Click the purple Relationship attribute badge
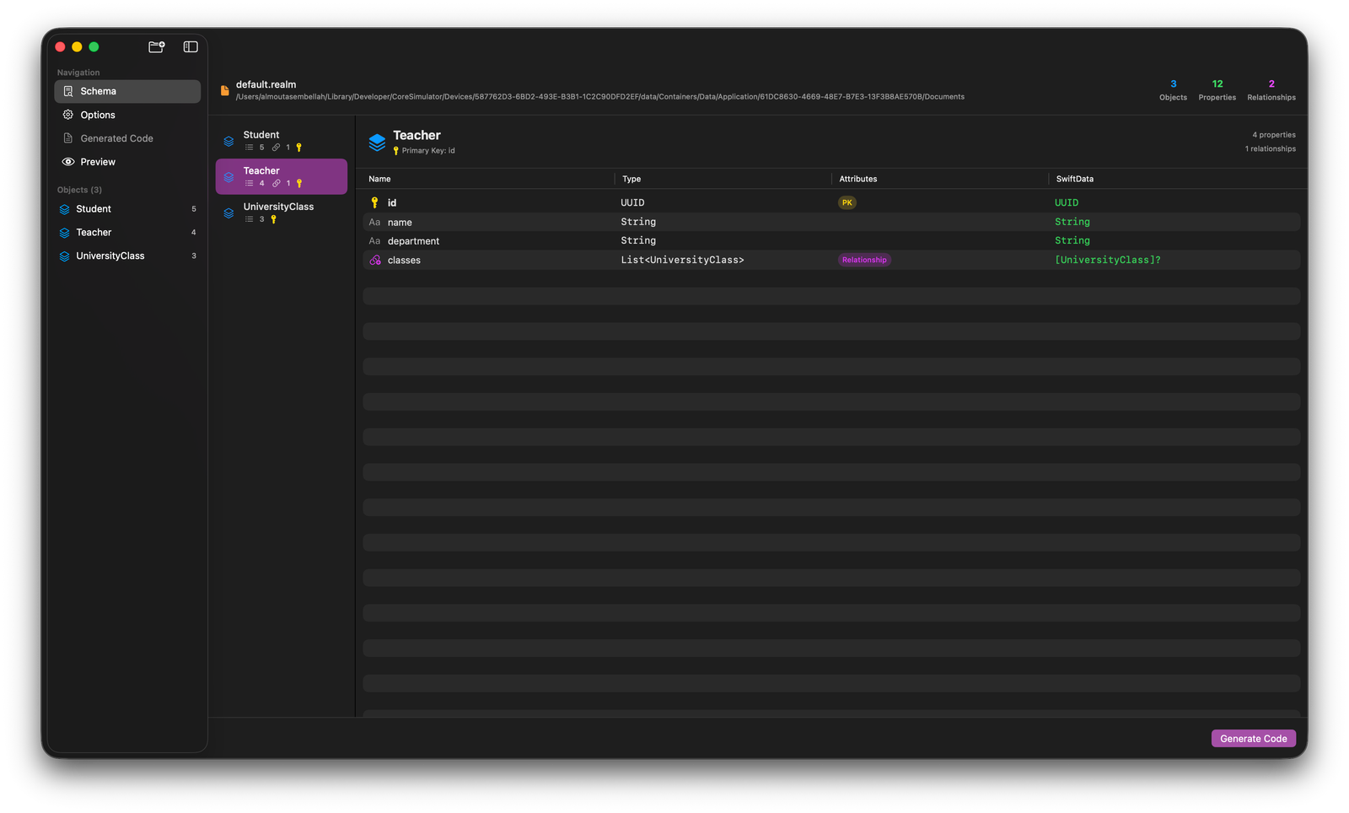1349x813 pixels. pyautogui.click(x=863, y=260)
